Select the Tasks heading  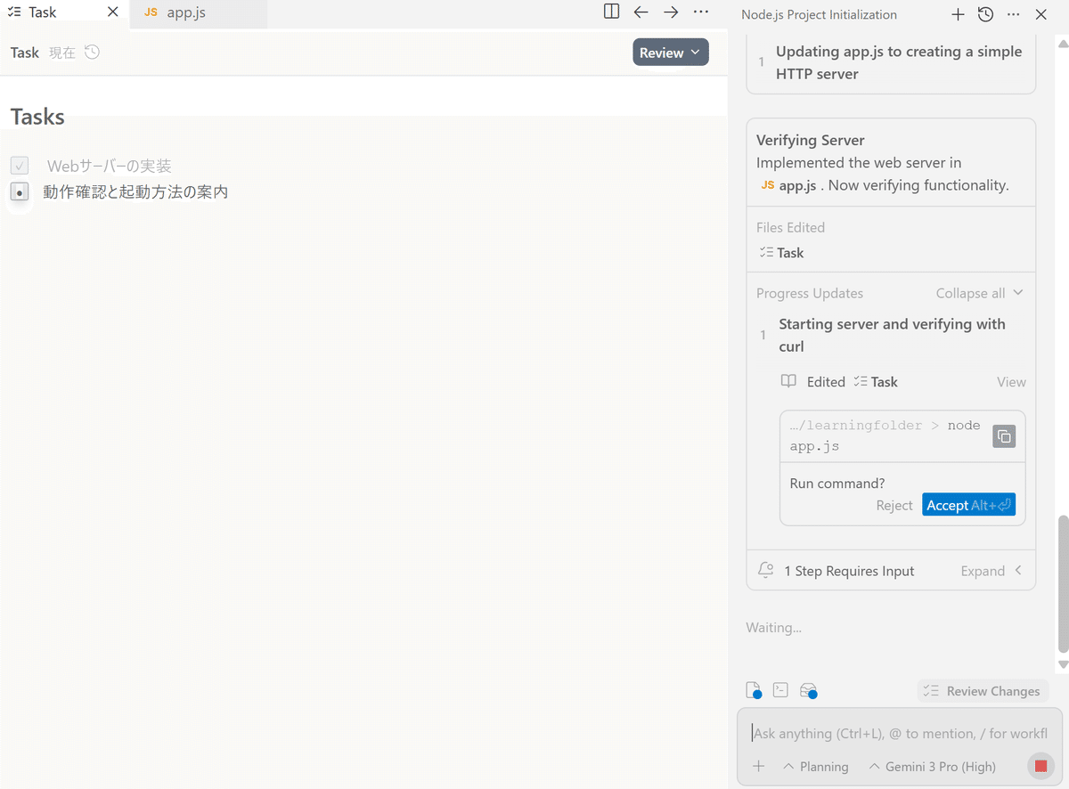pyautogui.click(x=37, y=117)
